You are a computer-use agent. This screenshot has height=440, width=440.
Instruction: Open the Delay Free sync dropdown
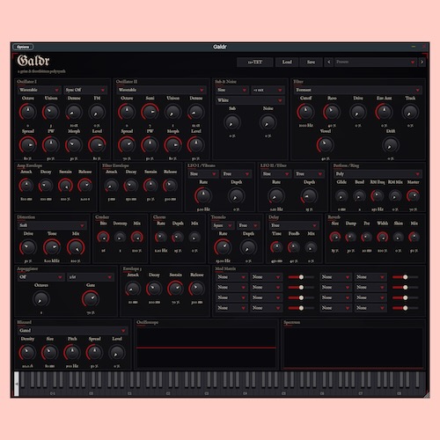[294, 225]
